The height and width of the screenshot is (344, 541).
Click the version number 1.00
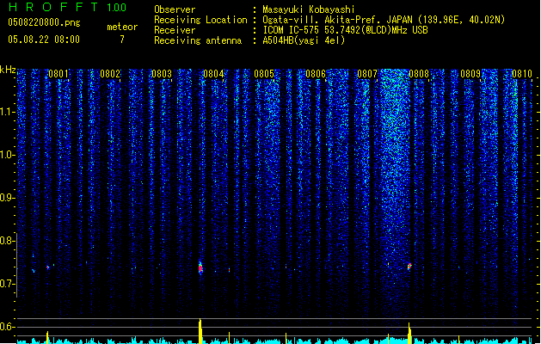coord(116,8)
